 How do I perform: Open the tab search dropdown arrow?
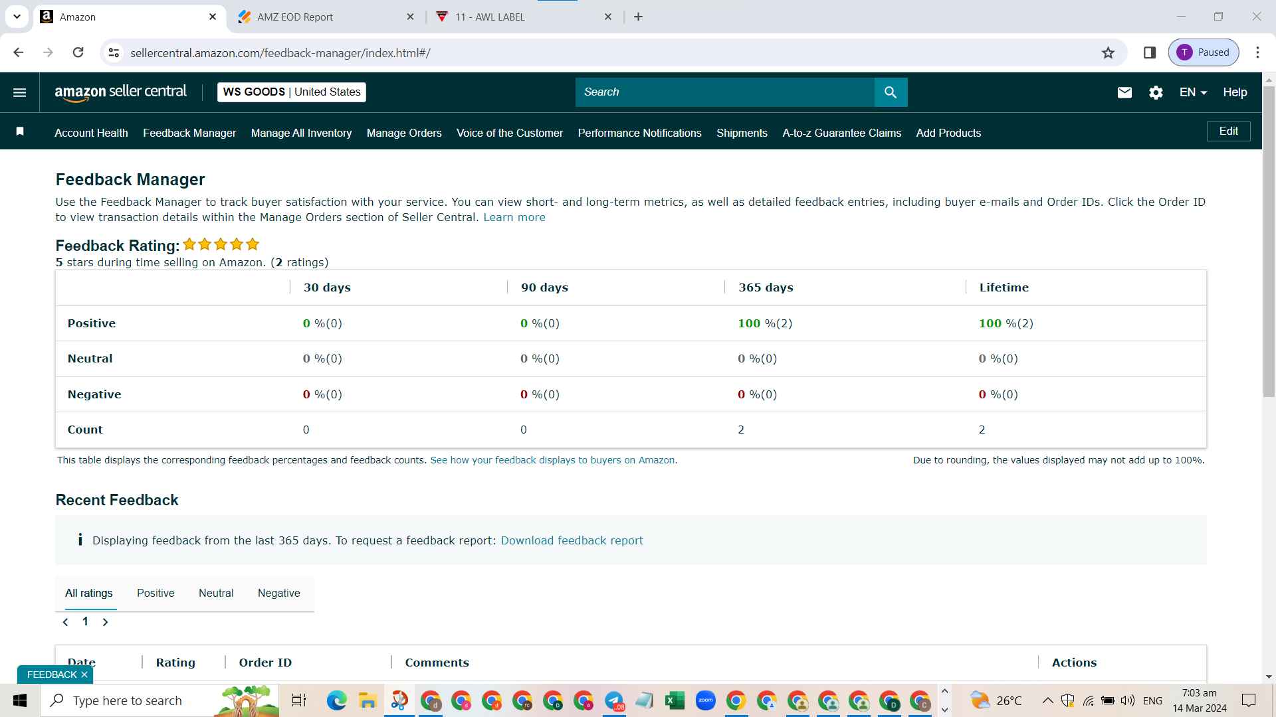point(17,17)
